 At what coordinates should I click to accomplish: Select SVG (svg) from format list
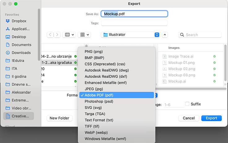pyautogui.click(x=93, y=108)
